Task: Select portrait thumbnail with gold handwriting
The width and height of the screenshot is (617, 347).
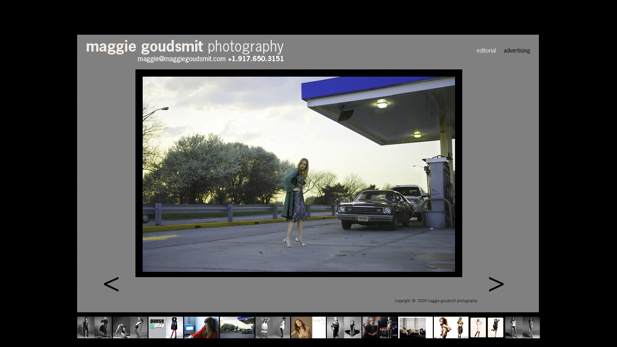Action: coord(308,328)
